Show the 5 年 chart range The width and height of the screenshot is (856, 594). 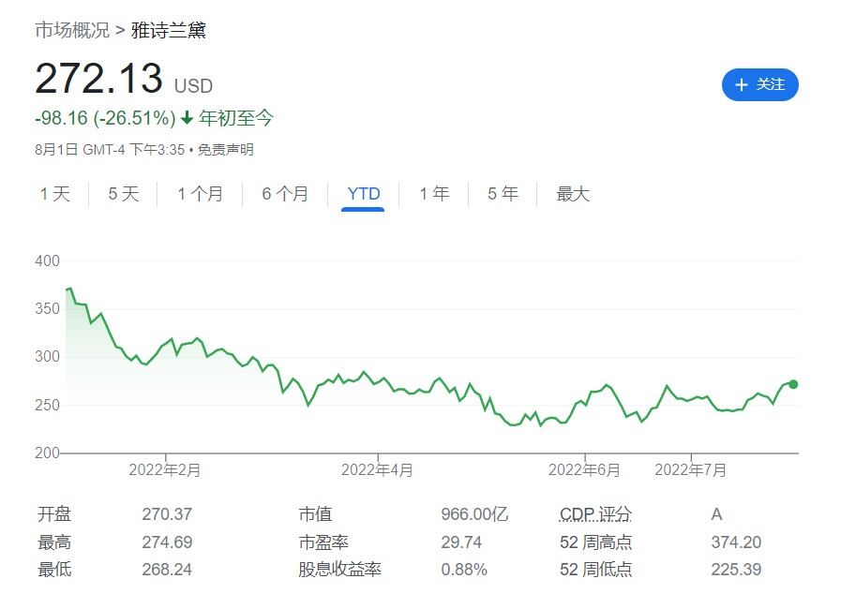point(503,194)
